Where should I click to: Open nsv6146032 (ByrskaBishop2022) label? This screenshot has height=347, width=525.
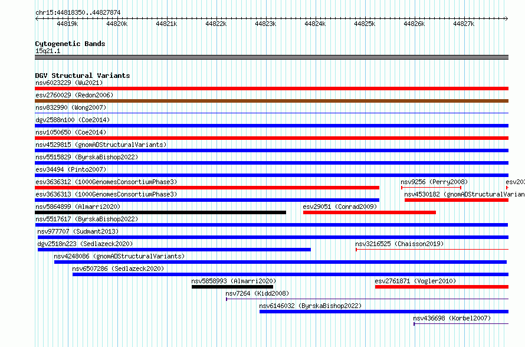310,306
